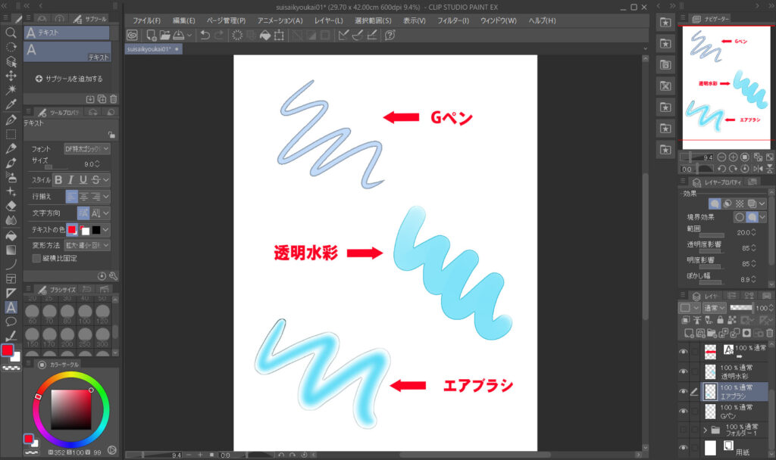Viewport: 776px width, 460px height.
Task: Select the Move layer tool
Action: coord(11,76)
